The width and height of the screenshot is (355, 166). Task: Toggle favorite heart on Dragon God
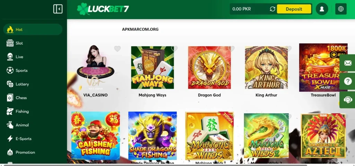[231, 48]
